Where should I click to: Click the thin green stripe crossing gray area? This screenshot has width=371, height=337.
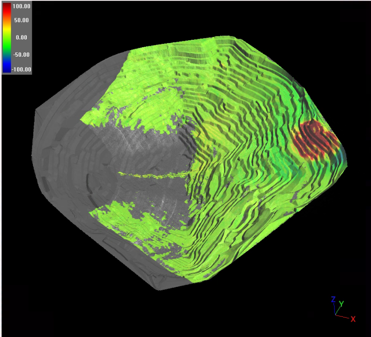click(x=150, y=175)
